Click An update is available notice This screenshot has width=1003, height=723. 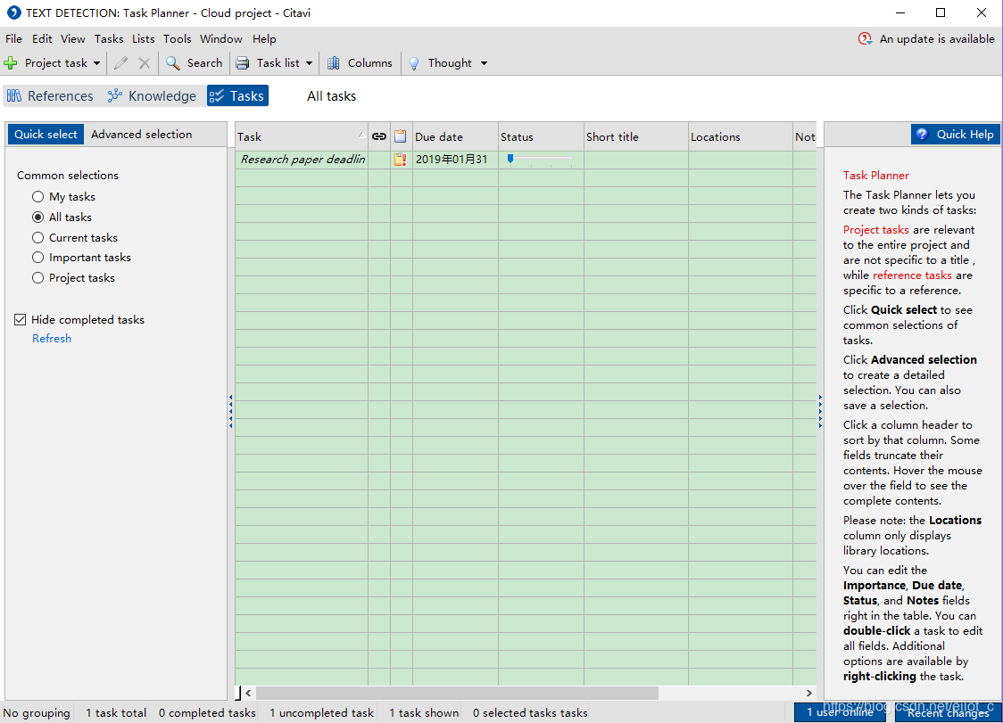[937, 39]
